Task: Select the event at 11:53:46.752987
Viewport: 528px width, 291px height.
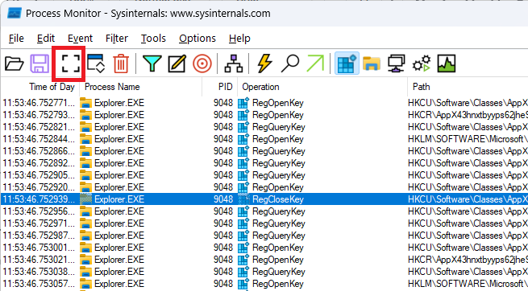Action: pyautogui.click(x=264, y=236)
